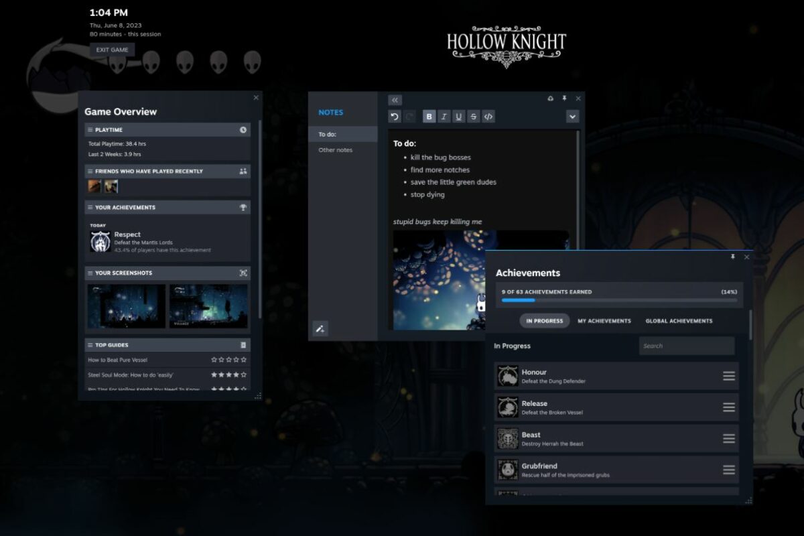804x536 pixels.
Task: Unpin the Notes window
Action: pyautogui.click(x=565, y=99)
